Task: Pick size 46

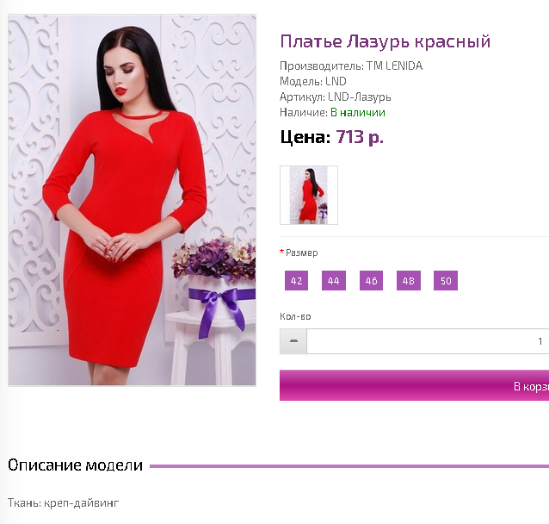Action: 371,281
